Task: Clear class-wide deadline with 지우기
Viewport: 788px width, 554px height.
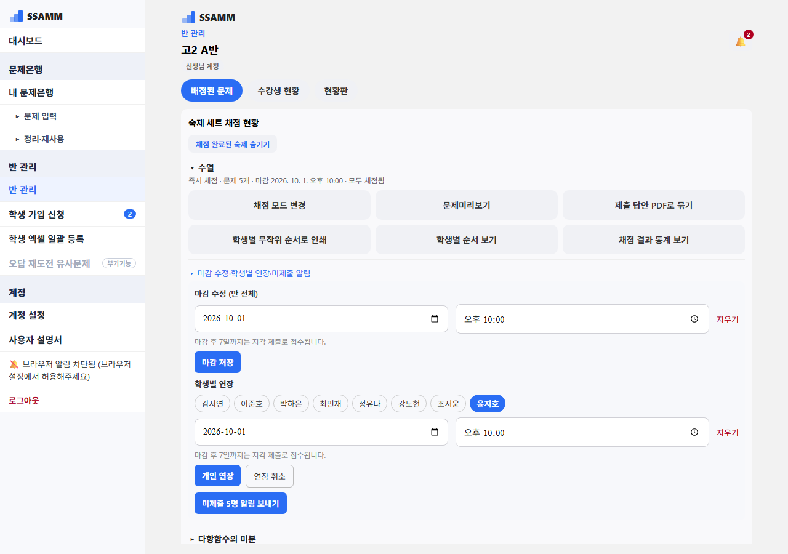Action: [728, 319]
